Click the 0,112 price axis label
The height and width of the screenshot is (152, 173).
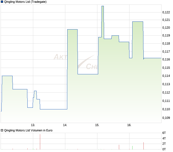tap(166, 92)
